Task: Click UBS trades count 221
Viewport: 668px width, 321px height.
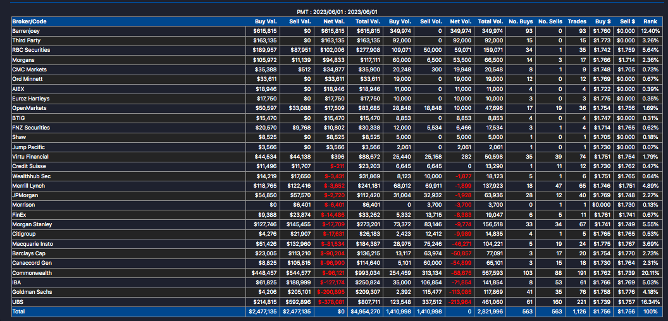Action: point(581,302)
